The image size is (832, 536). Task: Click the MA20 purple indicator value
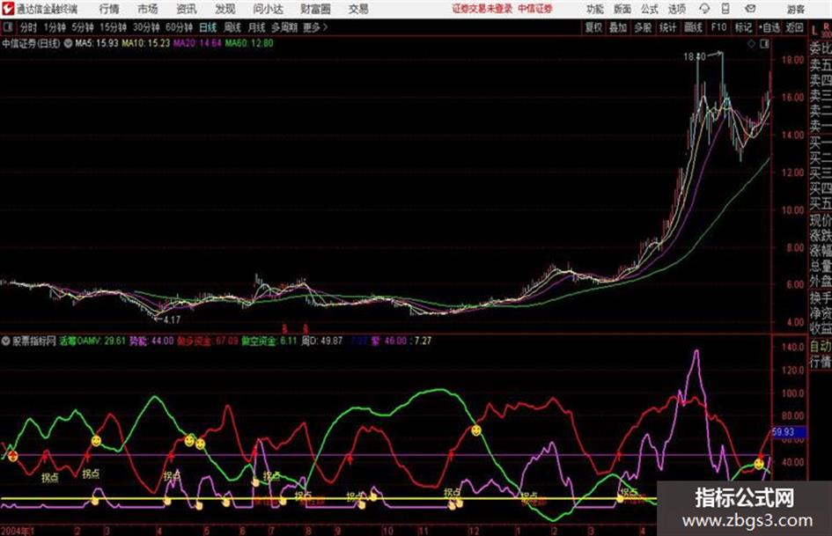[x=197, y=43]
